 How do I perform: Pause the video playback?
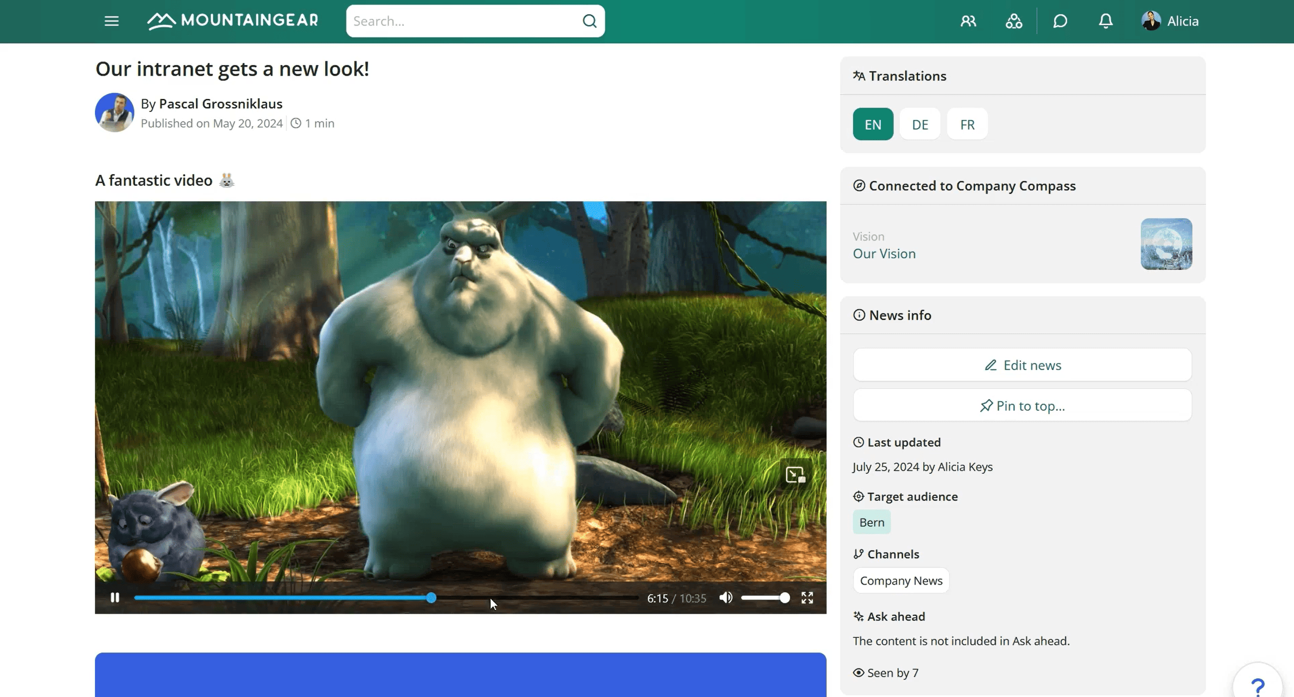[115, 597]
